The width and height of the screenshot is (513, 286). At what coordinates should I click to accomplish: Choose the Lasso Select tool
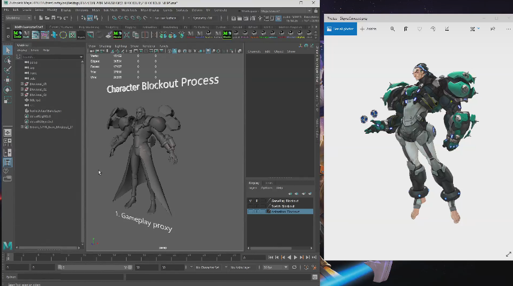[x=8, y=60]
